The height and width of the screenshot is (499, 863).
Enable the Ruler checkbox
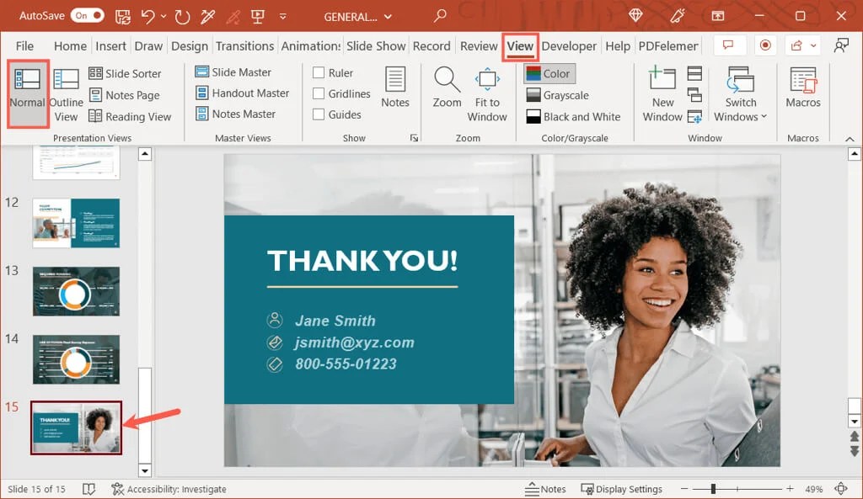tap(318, 72)
